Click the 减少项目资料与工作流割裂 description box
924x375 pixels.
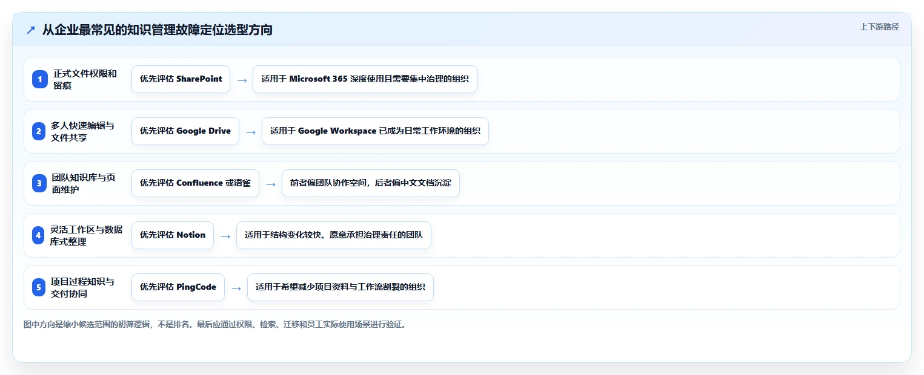pyautogui.click(x=341, y=287)
